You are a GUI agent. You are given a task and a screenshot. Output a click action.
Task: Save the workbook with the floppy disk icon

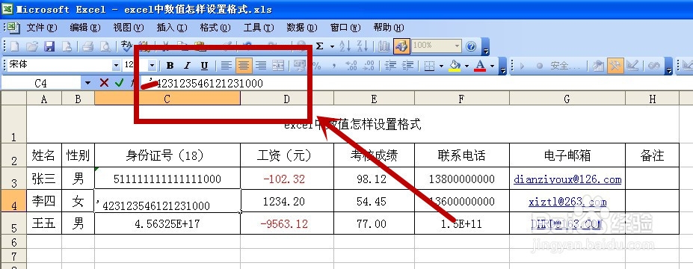[49, 46]
